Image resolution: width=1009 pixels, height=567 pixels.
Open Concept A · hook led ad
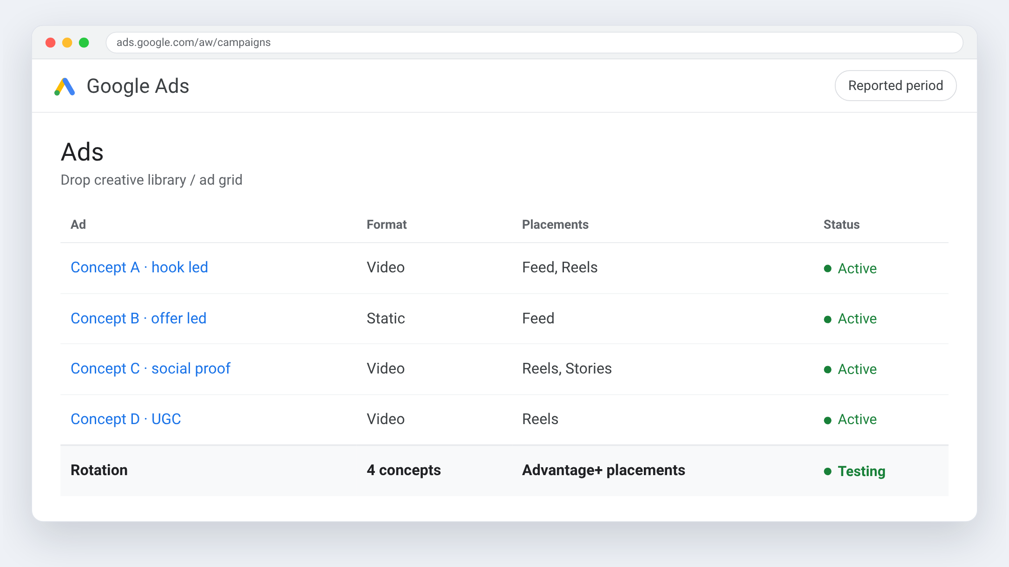[139, 267]
